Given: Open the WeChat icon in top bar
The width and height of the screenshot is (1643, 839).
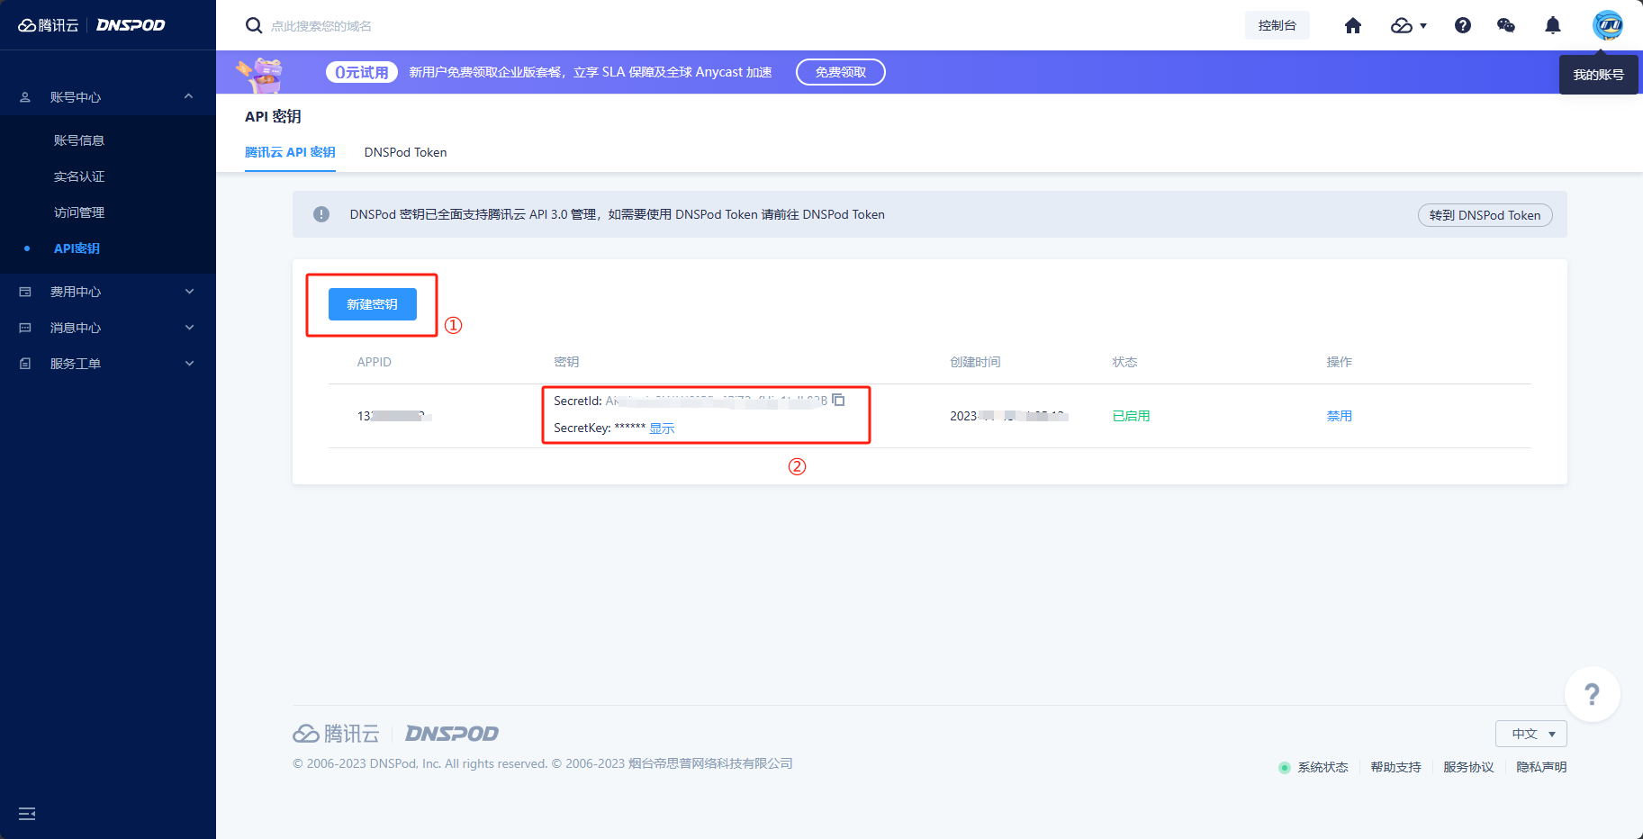Looking at the screenshot, I should pos(1506,25).
